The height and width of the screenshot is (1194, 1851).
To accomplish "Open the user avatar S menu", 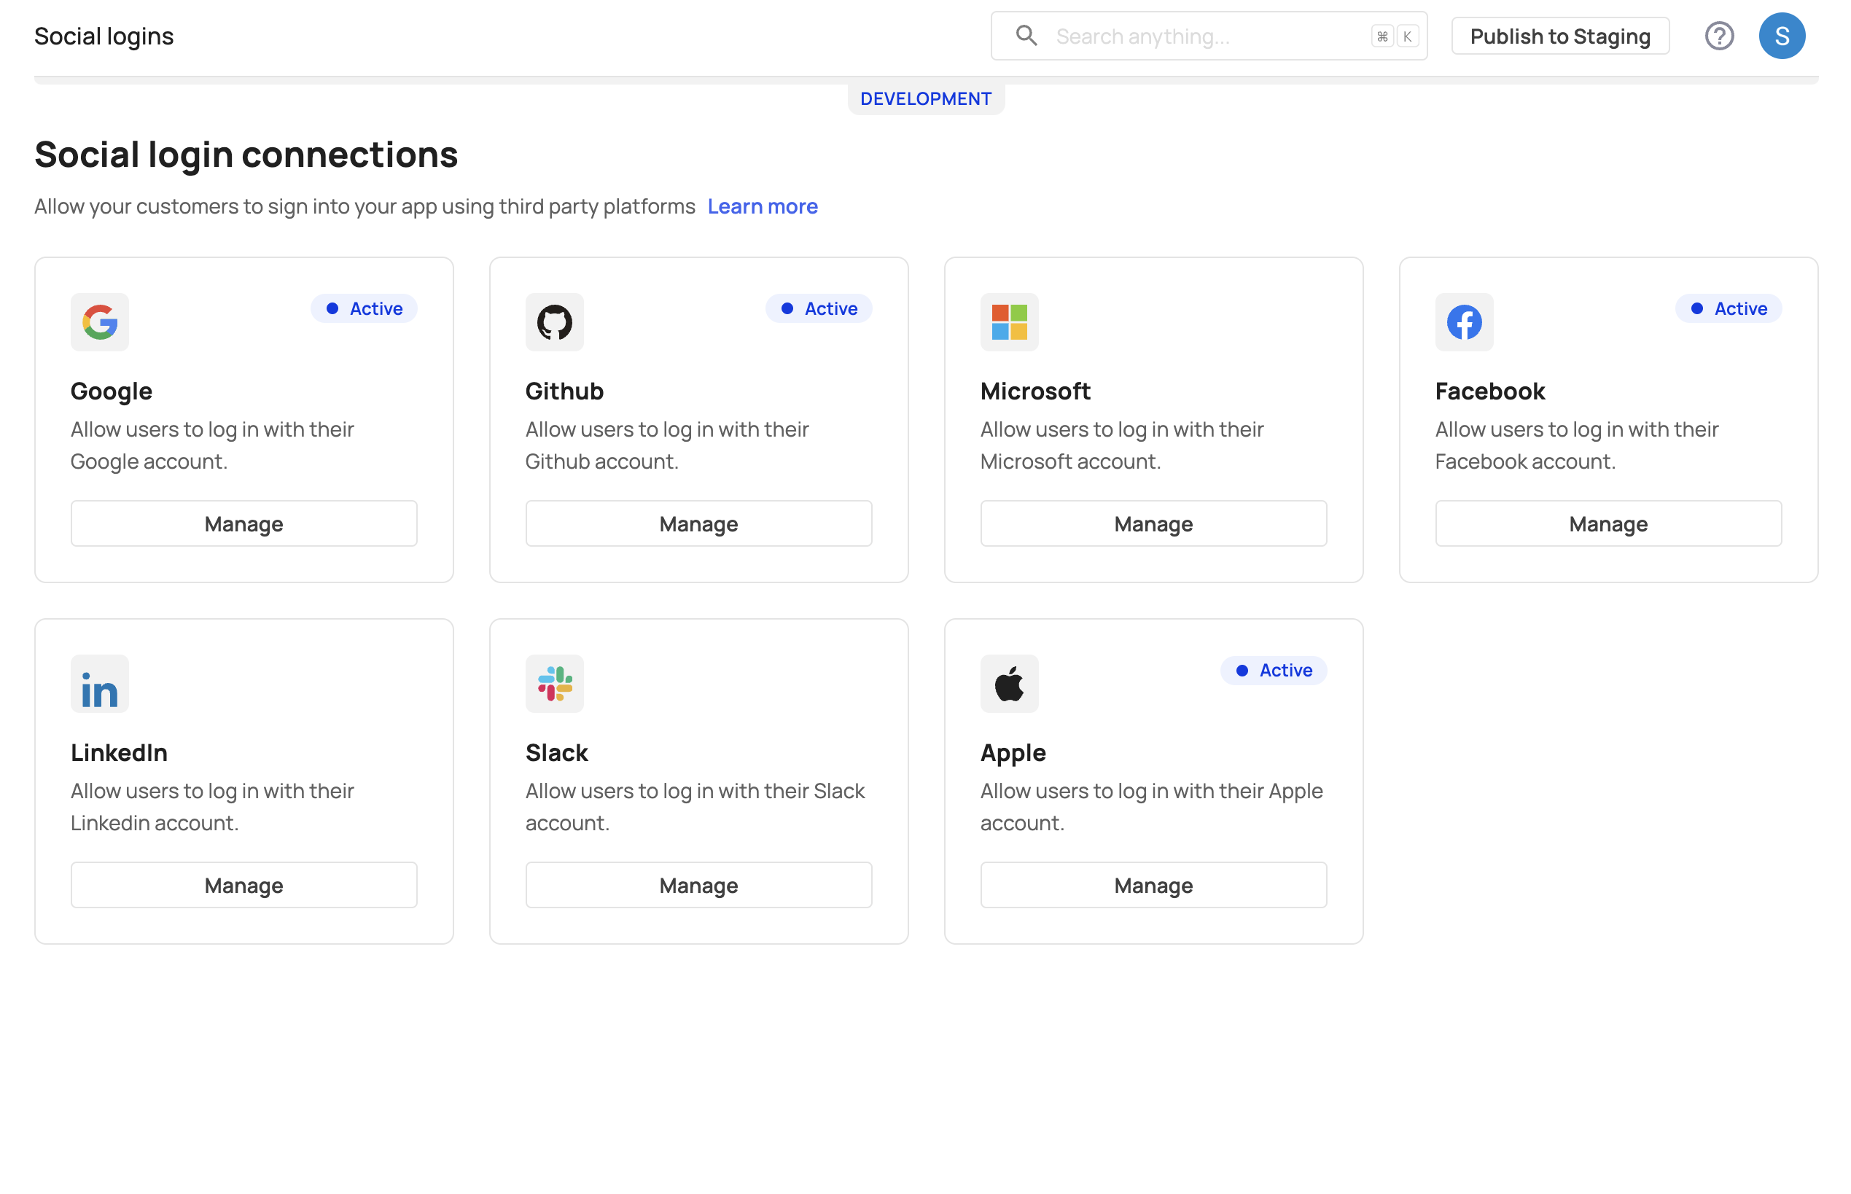I will tap(1780, 36).
